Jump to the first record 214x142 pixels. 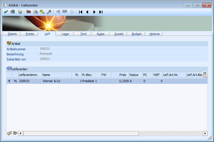click(x=80, y=12)
